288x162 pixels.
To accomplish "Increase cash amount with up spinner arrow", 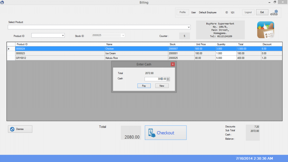I will [168, 78].
